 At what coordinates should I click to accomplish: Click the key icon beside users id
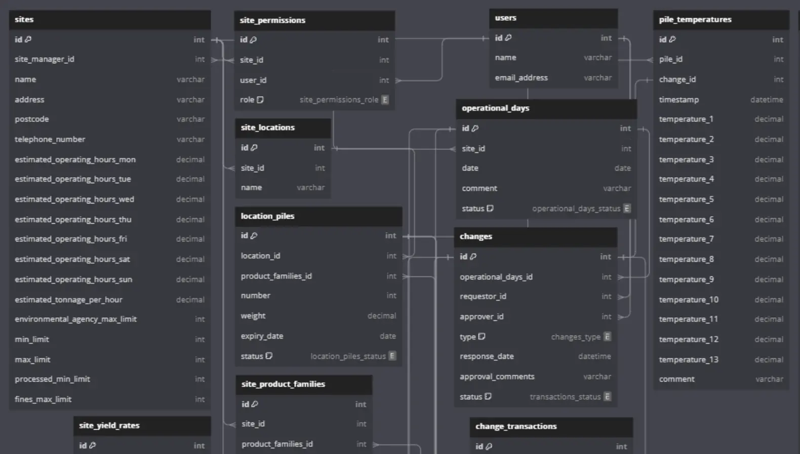[x=508, y=38]
